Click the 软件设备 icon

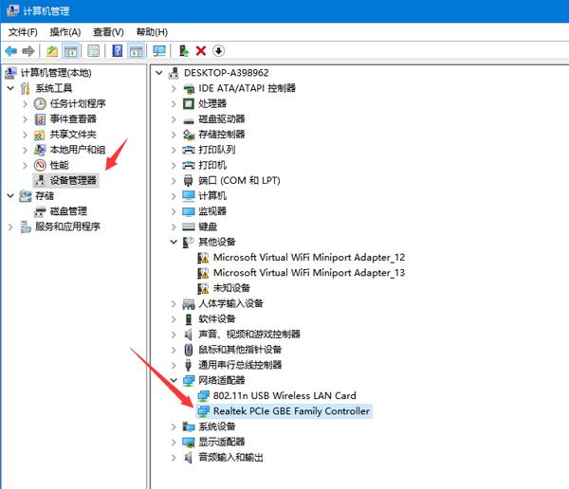[x=189, y=319]
